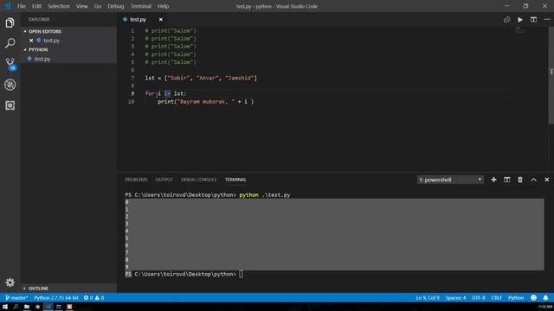The image size is (554, 311).
Task: Click the master branch indicator
Action: (x=16, y=297)
